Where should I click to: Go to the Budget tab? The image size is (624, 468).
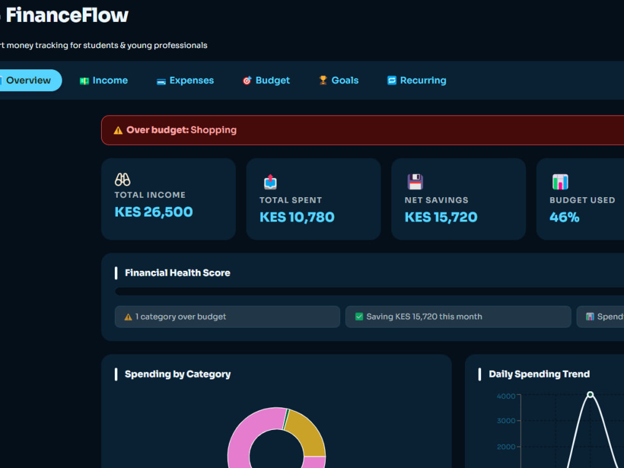[x=266, y=80]
